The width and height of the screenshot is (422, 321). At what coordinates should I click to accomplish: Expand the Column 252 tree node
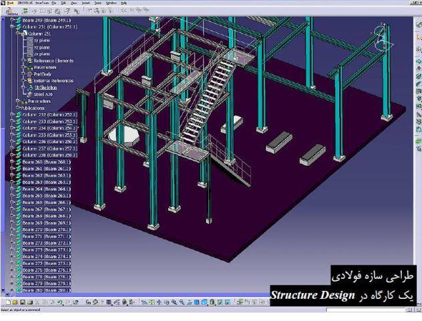point(12,114)
